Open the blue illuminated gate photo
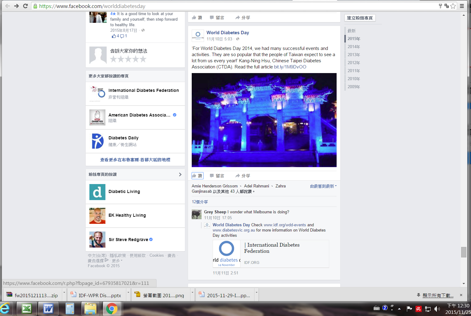 pyautogui.click(x=264, y=120)
